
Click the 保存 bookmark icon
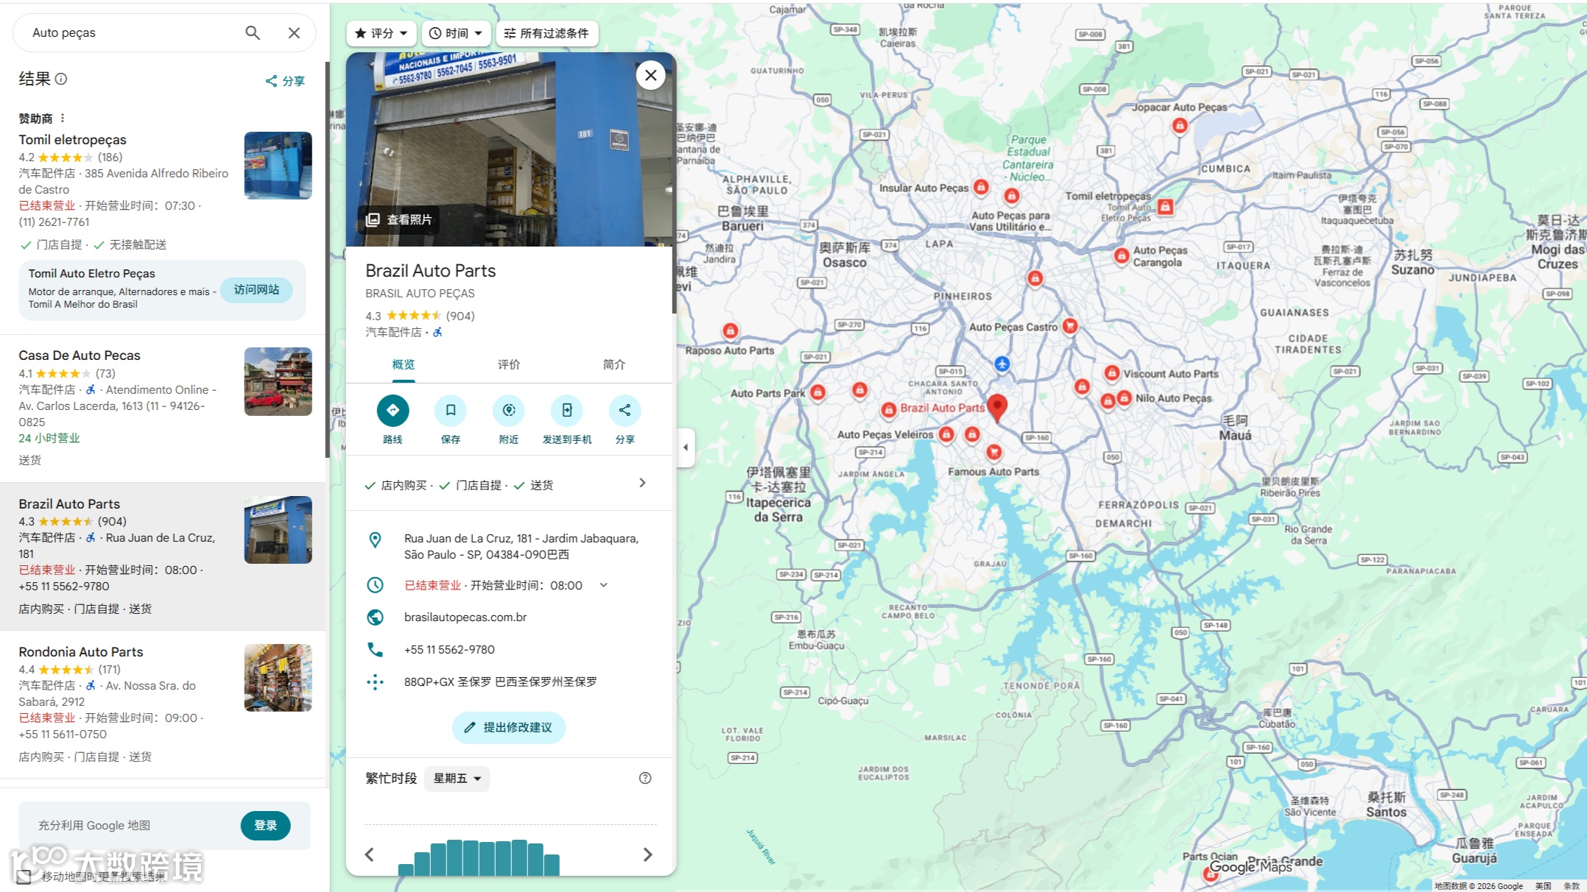[x=451, y=411]
